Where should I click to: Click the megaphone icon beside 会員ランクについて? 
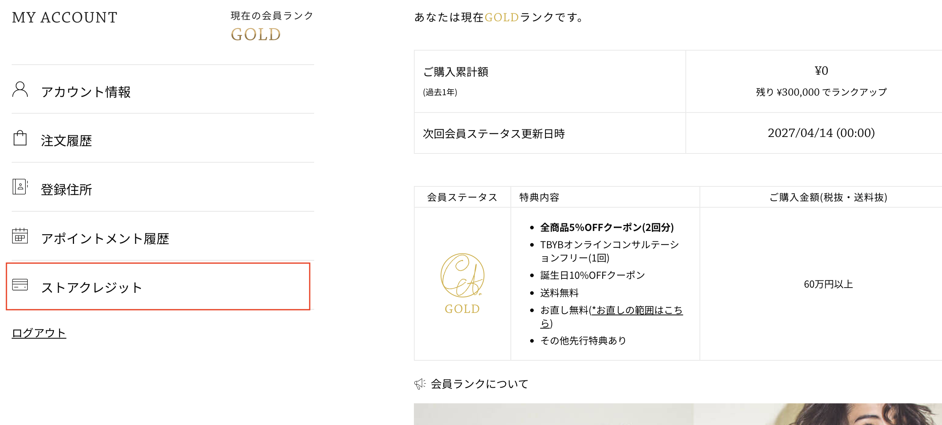point(420,384)
